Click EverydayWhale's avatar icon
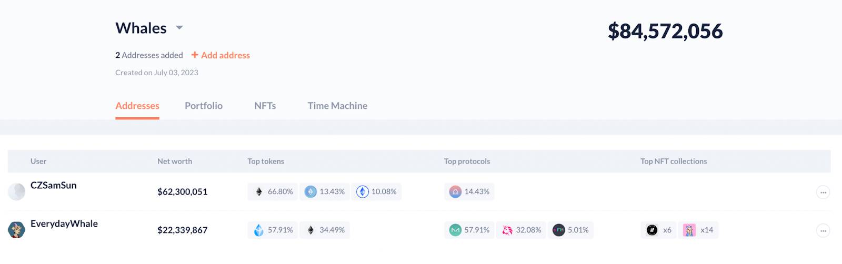 16,230
